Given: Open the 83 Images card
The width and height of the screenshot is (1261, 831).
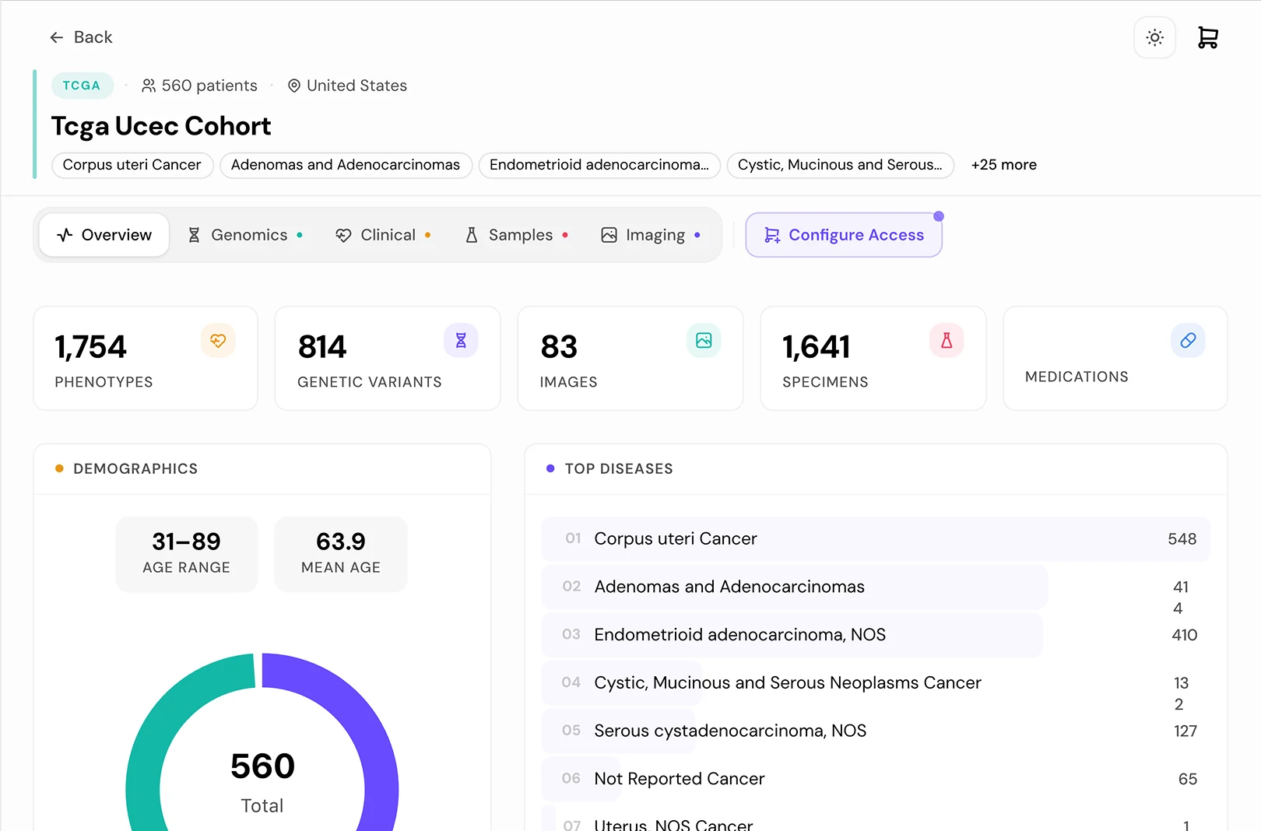Looking at the screenshot, I should click(x=630, y=359).
